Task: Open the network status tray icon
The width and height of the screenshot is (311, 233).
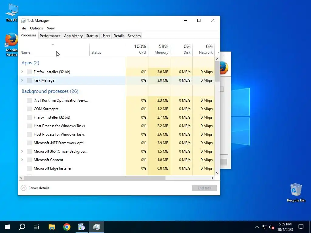Action: click(x=265, y=227)
